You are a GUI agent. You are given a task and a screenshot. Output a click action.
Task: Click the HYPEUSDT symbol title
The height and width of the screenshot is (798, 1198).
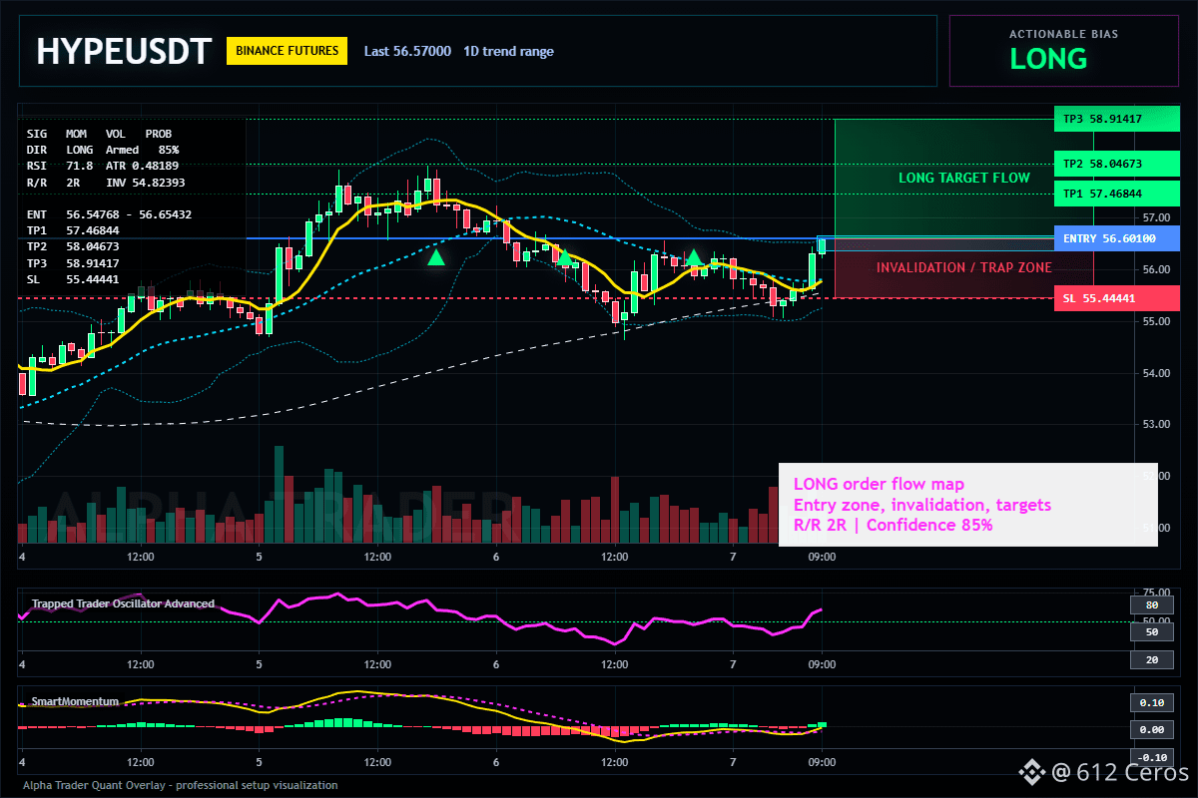coord(124,51)
